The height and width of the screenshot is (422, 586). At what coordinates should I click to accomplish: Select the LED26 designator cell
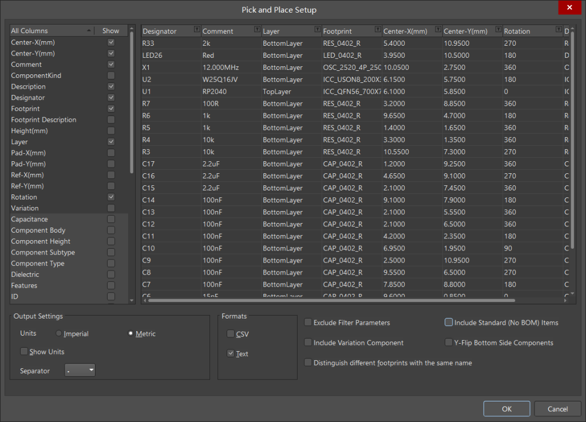point(171,55)
